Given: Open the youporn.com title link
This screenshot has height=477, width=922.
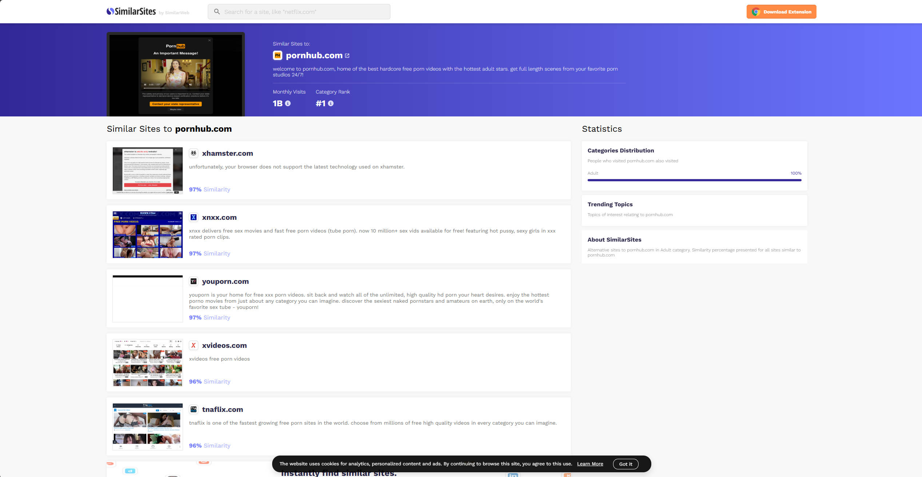Looking at the screenshot, I should pos(225,281).
